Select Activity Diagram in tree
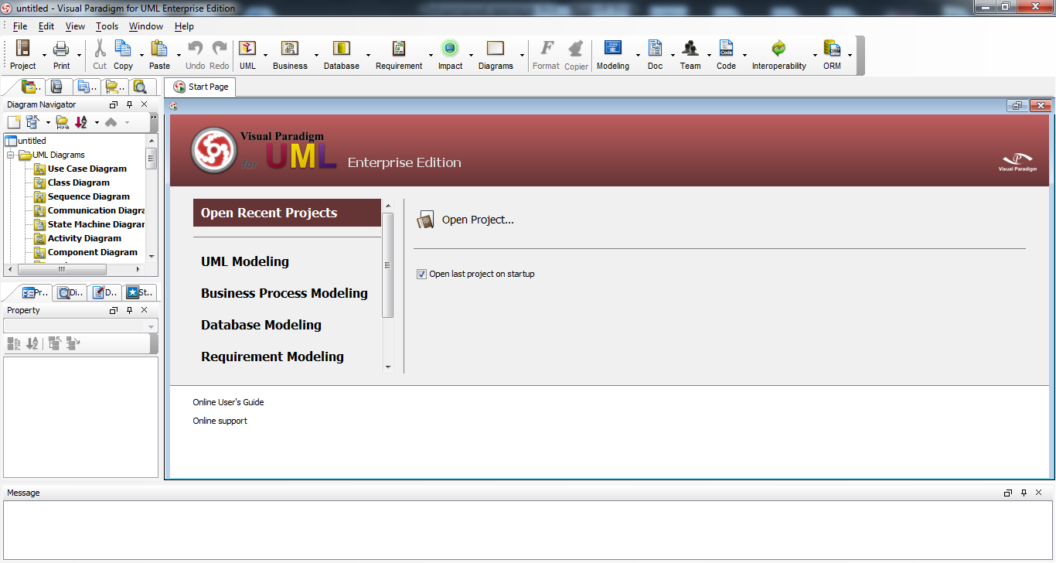1056x563 pixels. point(84,238)
